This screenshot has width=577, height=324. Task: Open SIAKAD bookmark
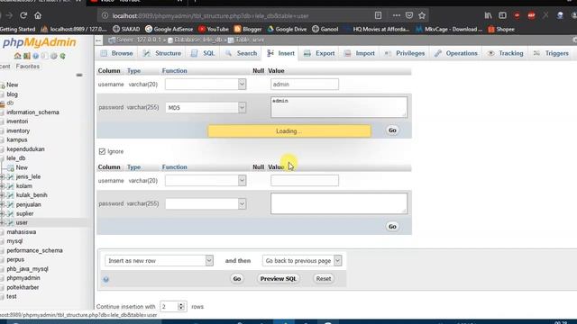point(126,29)
